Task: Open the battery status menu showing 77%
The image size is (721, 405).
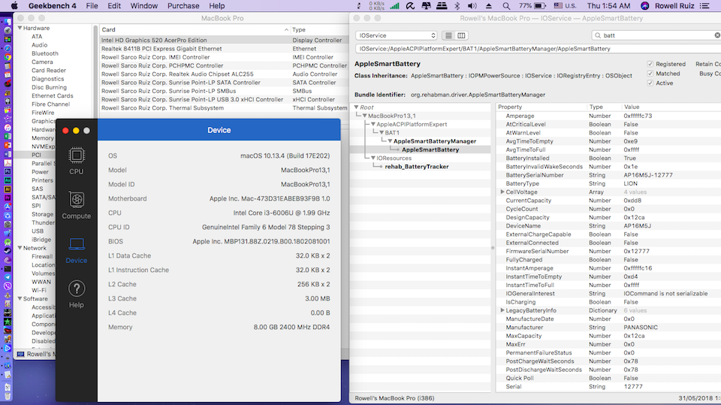Action: pyautogui.click(x=532, y=6)
